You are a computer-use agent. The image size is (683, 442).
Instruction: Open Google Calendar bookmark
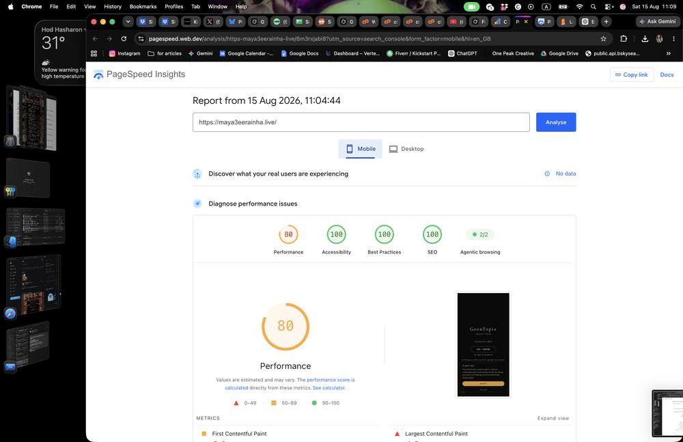246,53
